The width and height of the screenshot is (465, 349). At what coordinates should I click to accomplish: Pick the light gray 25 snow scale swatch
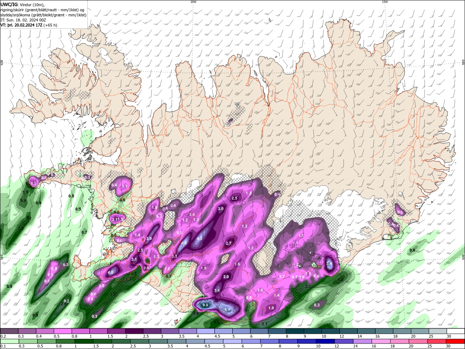click(437, 331)
